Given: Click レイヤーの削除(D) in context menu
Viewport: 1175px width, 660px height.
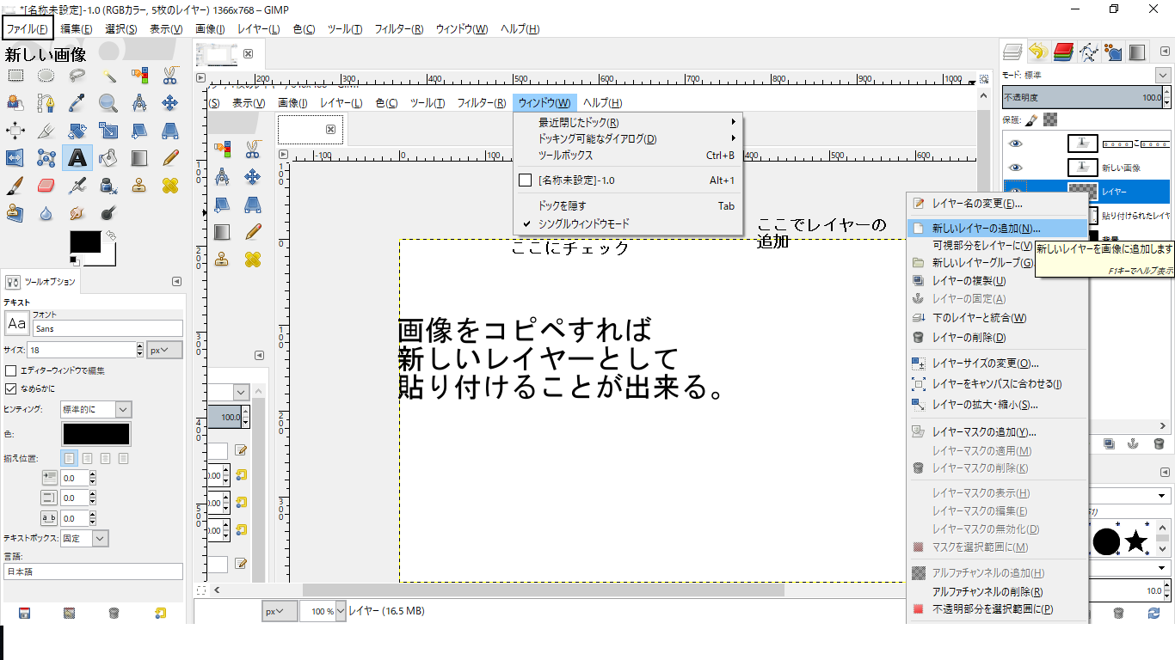Looking at the screenshot, I should pos(969,338).
